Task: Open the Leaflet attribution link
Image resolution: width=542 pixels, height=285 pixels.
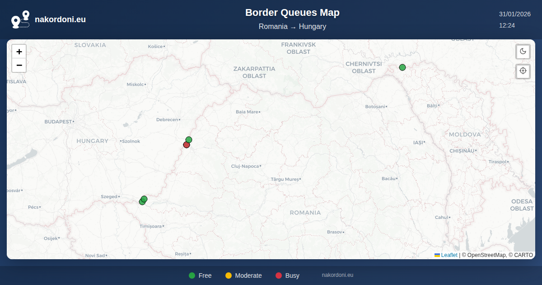Action: pos(449,255)
